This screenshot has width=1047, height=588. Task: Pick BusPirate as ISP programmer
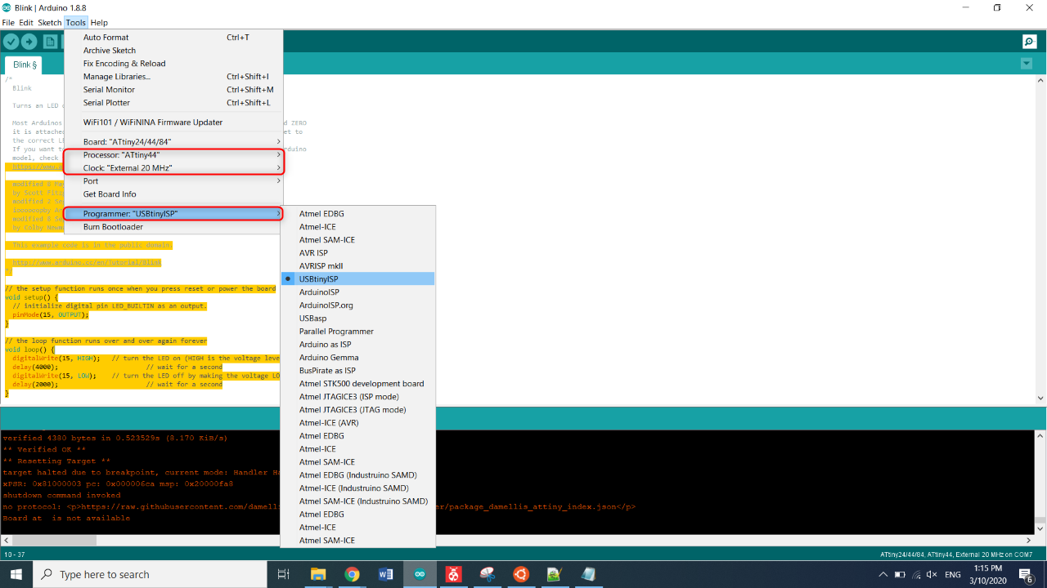[x=357, y=371]
